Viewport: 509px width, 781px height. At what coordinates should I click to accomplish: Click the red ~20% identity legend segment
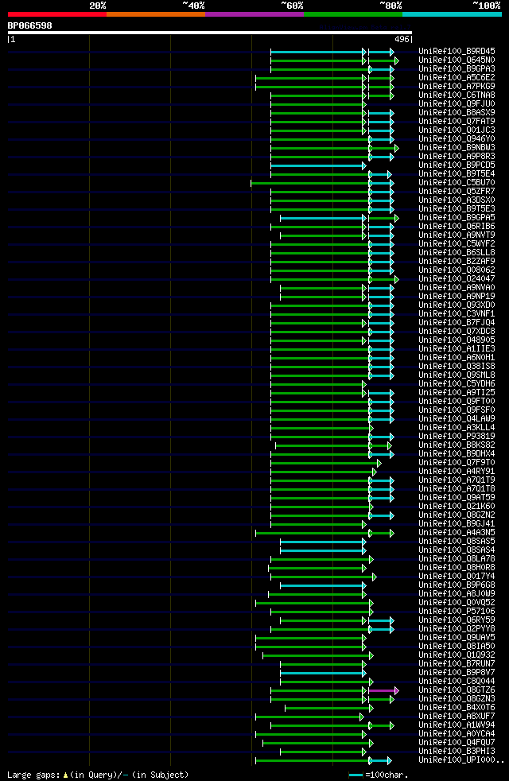coord(56,14)
